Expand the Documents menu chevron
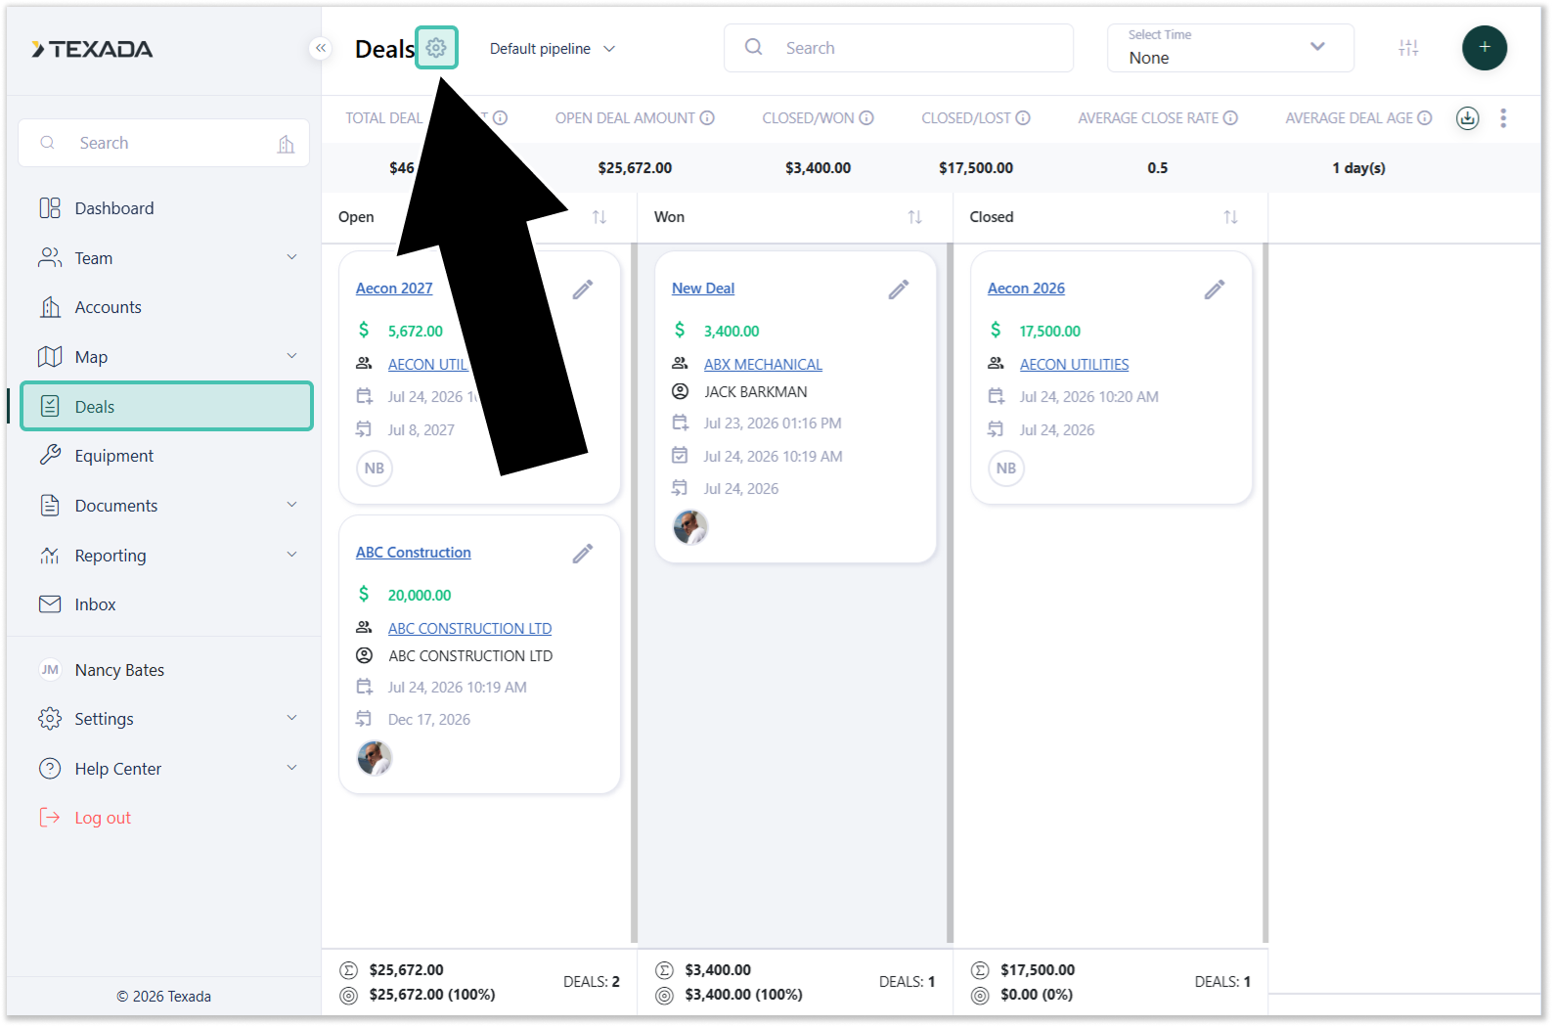The width and height of the screenshot is (1552, 1026). point(291,505)
